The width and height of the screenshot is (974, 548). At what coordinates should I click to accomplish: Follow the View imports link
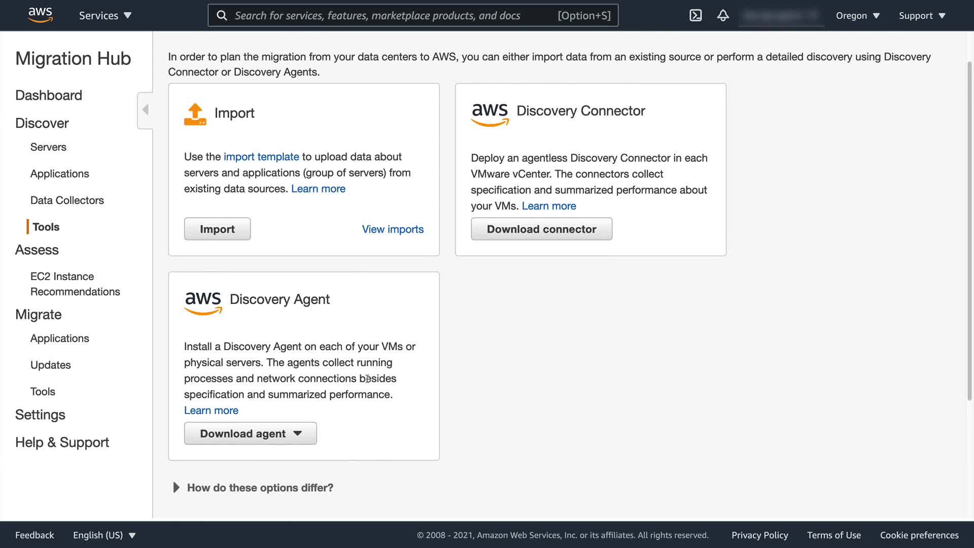393,229
